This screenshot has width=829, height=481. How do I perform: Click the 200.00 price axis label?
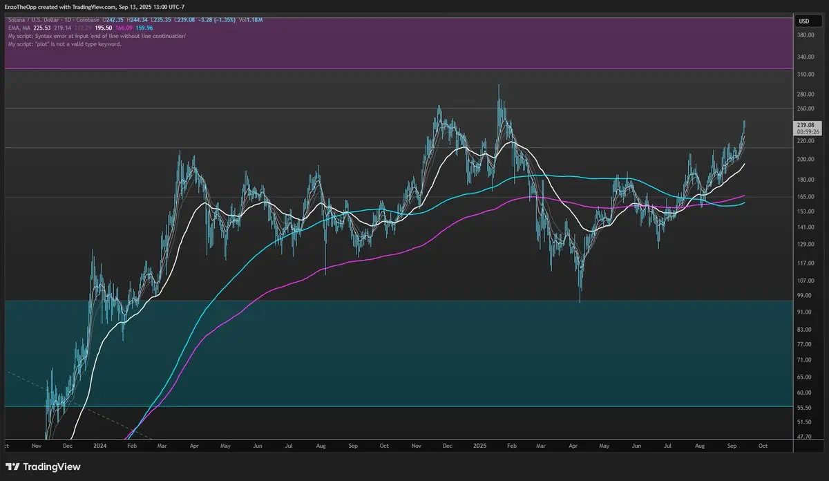tap(806, 160)
